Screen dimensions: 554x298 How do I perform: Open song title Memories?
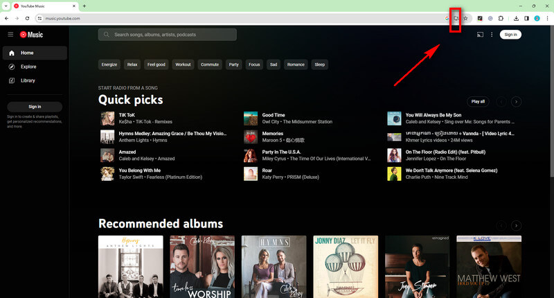click(x=272, y=134)
